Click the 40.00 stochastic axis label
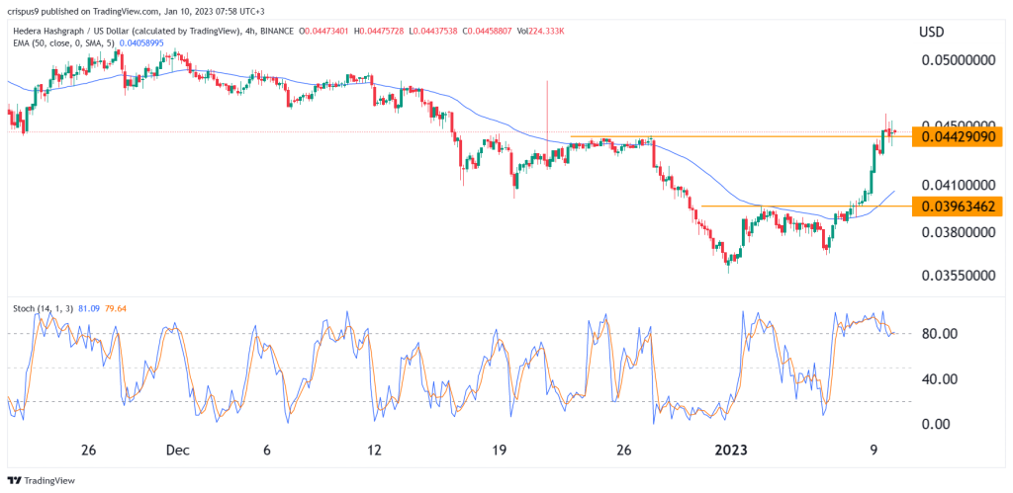 938,378
